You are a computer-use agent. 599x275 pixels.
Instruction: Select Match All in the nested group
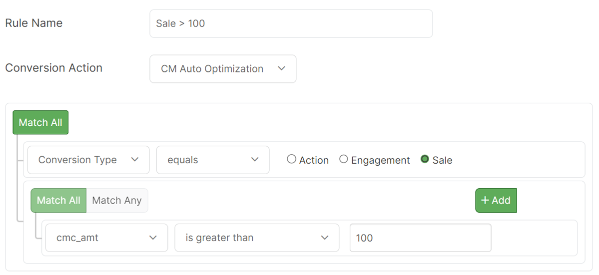(58, 200)
